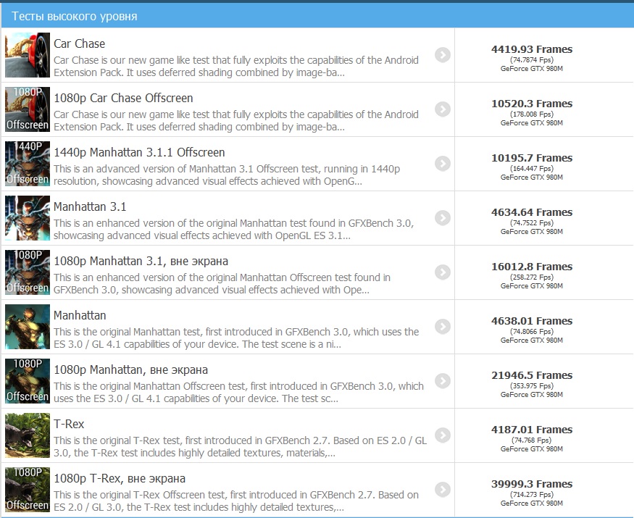Select 1080p Manhattan, вне экрана title
Viewport: 634px width, 518px height.
130,370
